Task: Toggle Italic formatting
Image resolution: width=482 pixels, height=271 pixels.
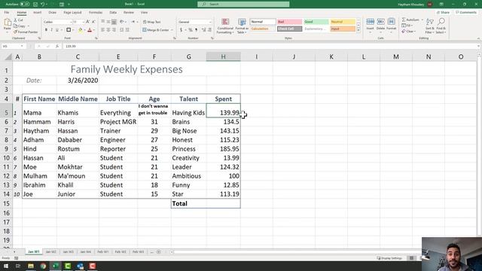Action: coord(51,30)
